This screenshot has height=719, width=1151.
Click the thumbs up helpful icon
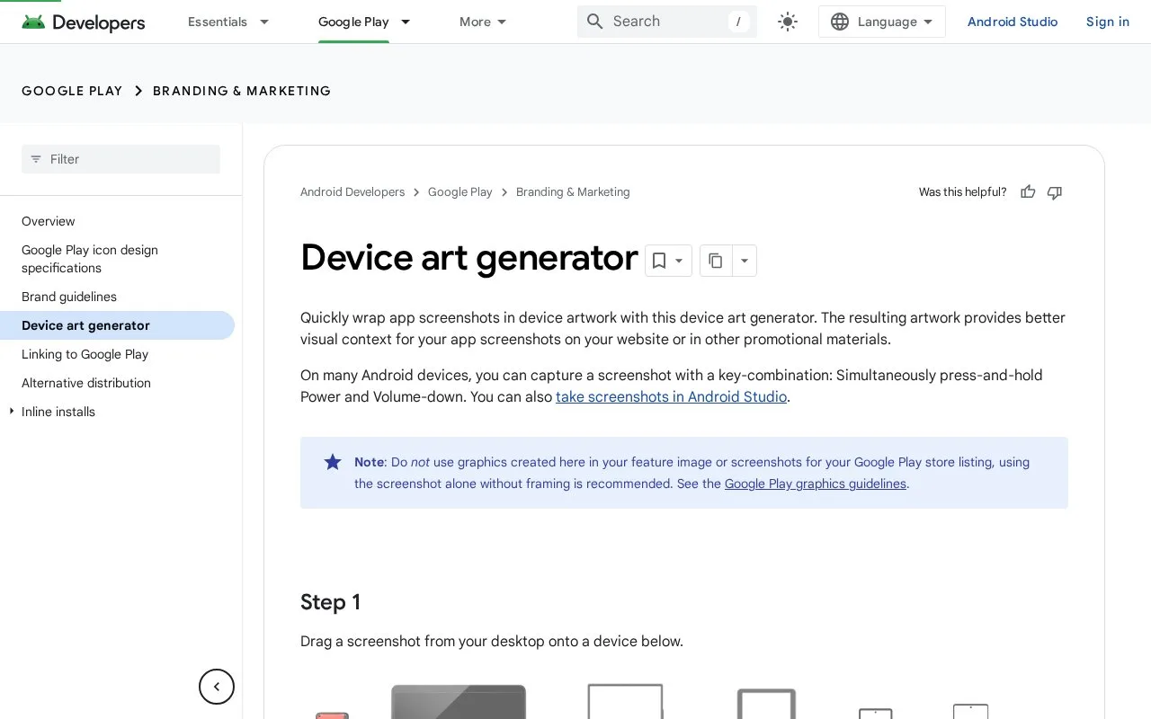click(1028, 191)
